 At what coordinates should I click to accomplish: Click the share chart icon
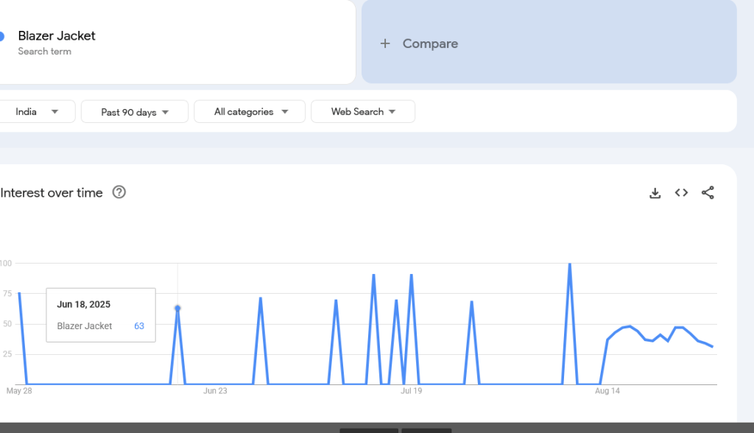click(x=708, y=193)
